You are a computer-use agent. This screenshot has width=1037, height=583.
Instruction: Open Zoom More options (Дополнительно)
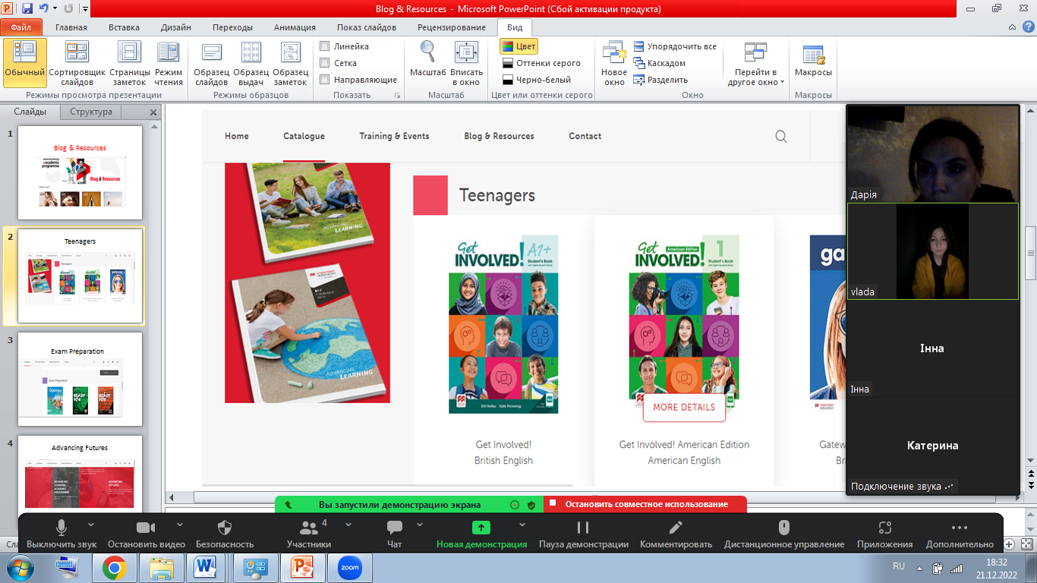tap(960, 535)
